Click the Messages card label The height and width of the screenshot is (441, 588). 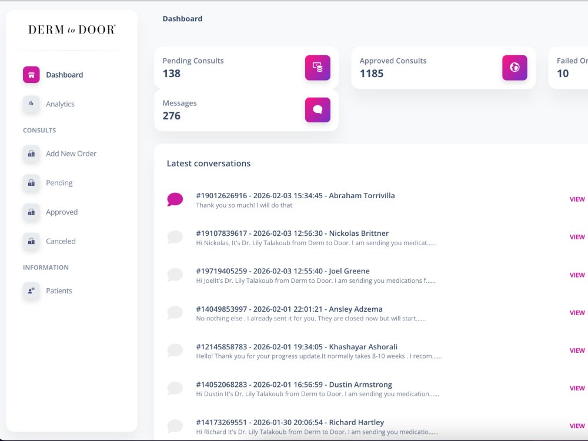point(179,103)
